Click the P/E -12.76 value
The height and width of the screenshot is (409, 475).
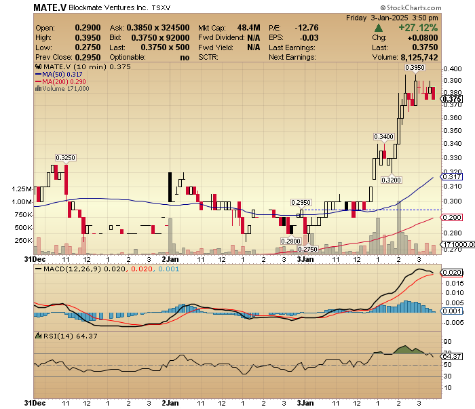click(307, 28)
